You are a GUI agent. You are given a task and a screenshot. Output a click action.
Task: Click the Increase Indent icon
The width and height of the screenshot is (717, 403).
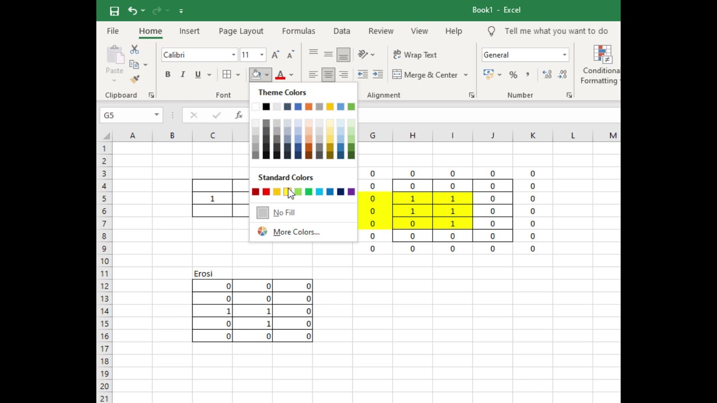[x=378, y=74]
